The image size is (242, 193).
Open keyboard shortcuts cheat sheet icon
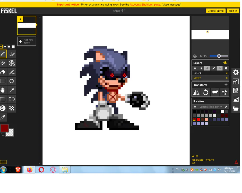3,162
